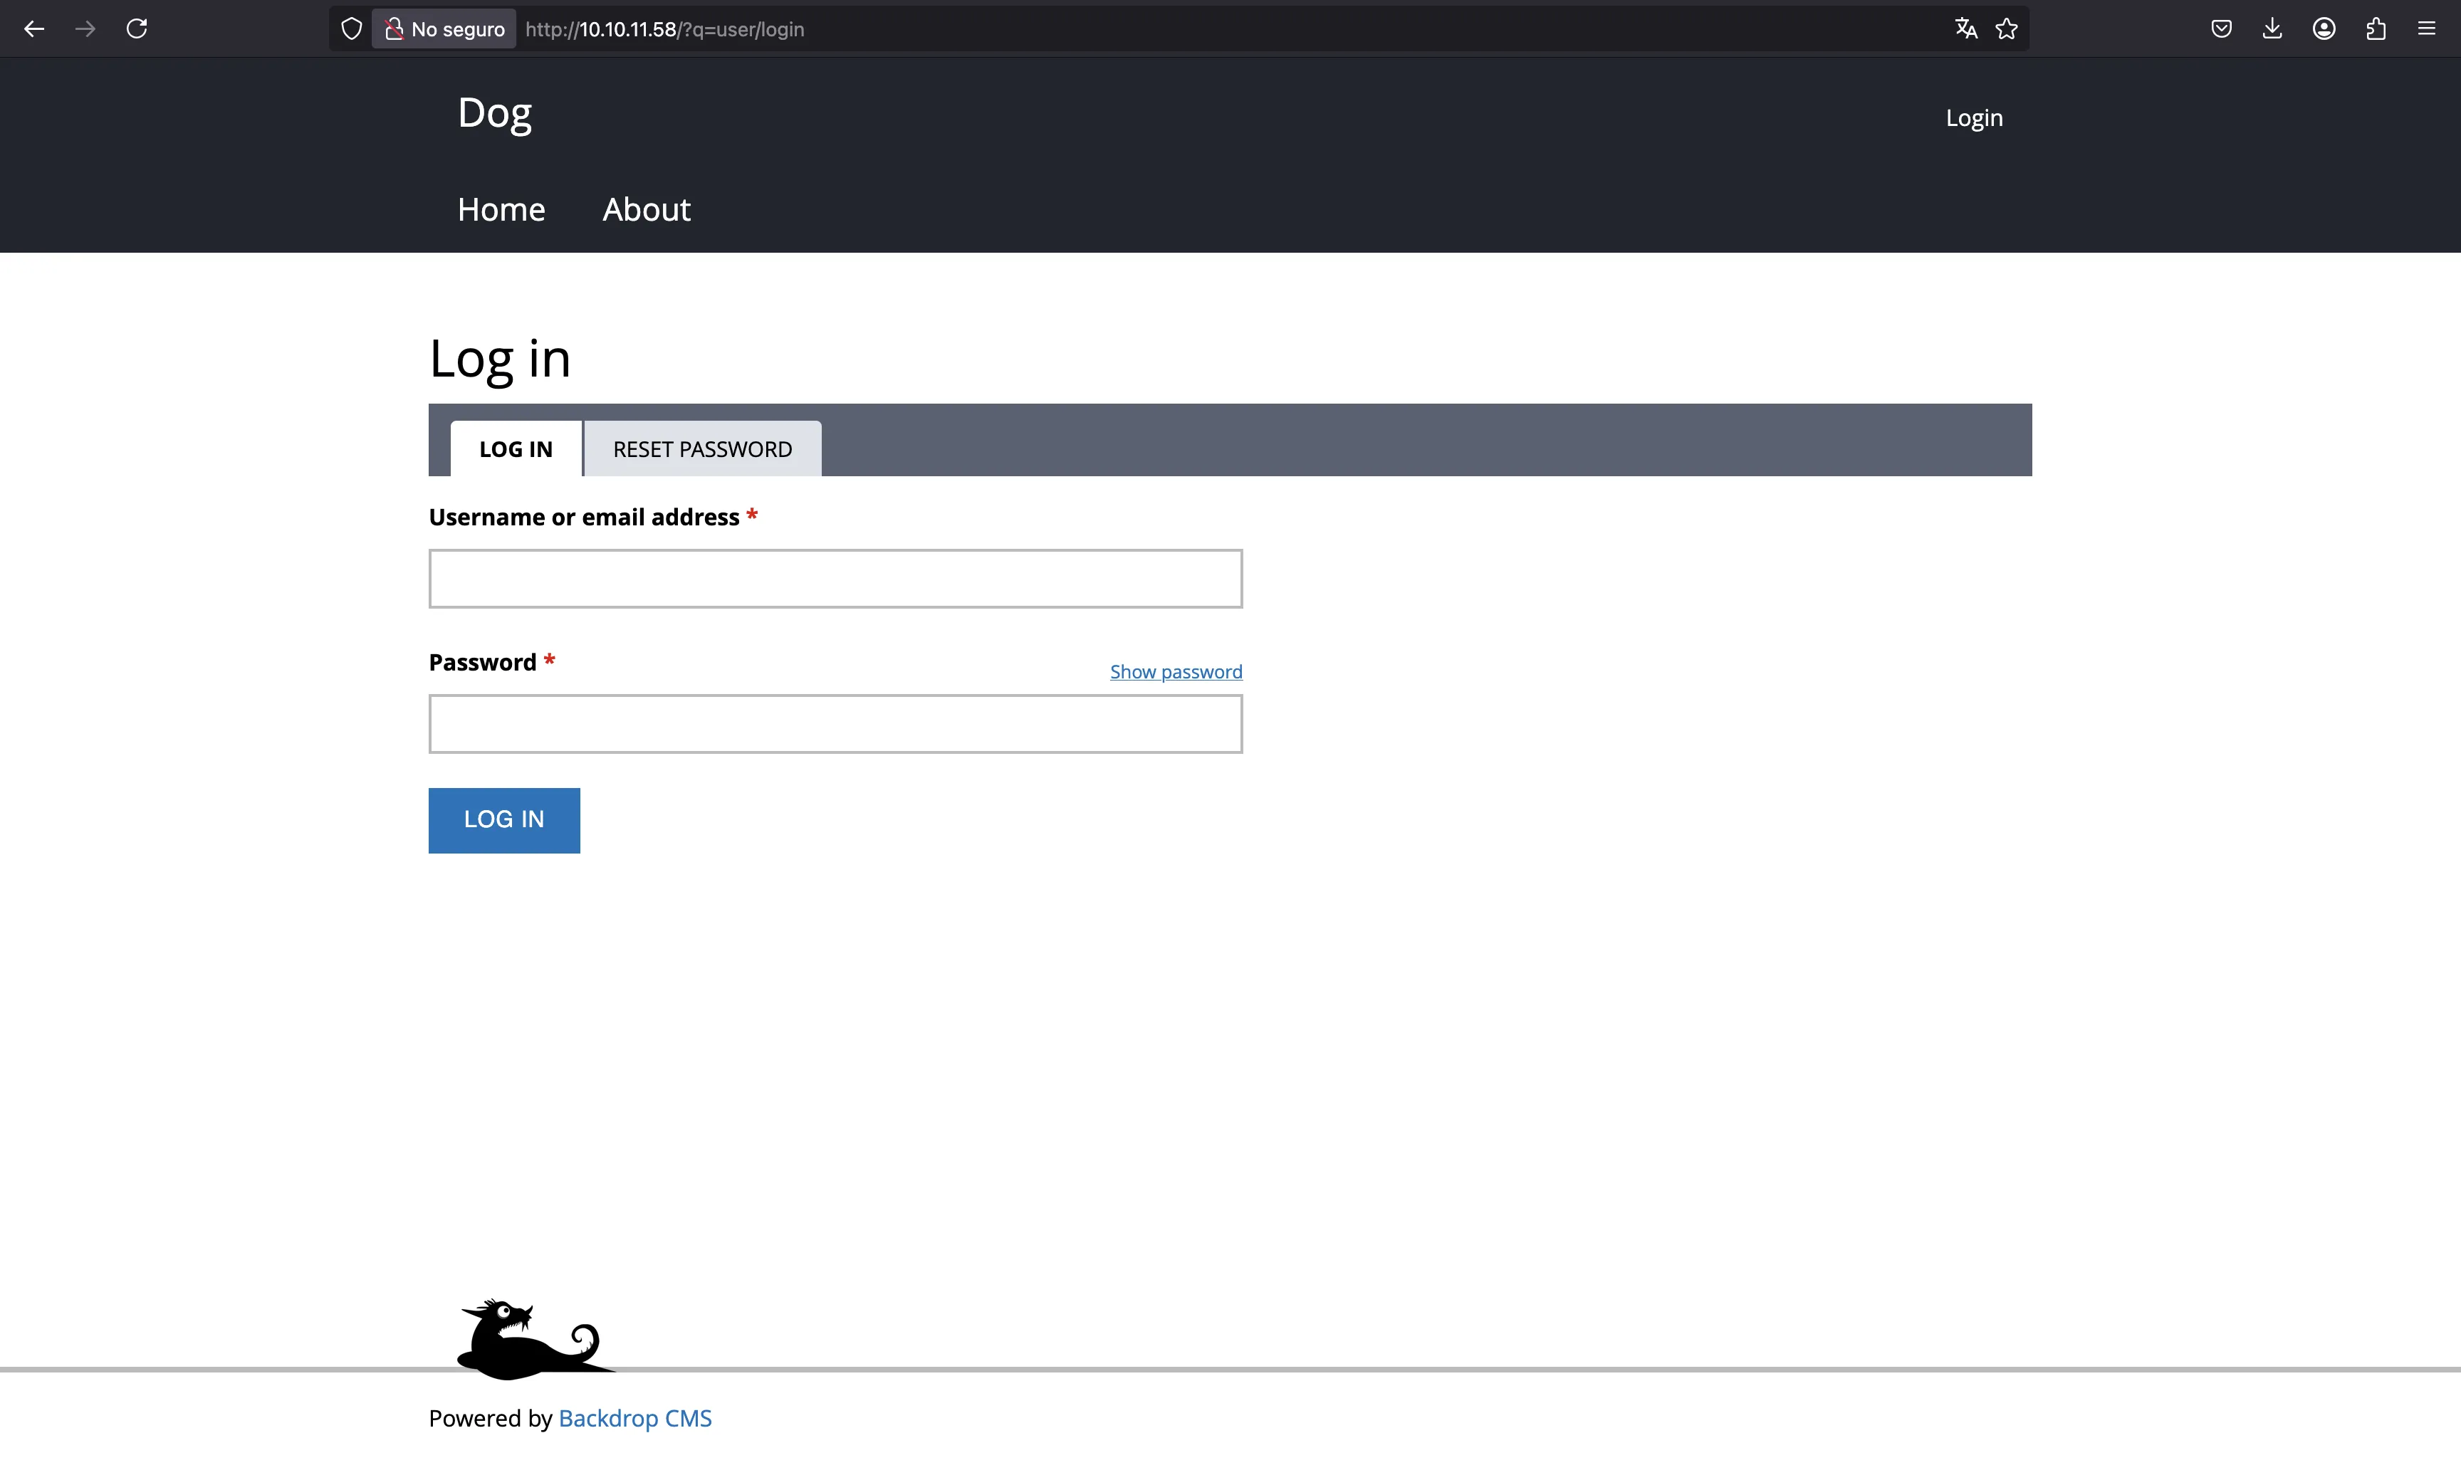This screenshot has height=1475, width=2461.
Task: Open the Pocket save icon
Action: click(x=2222, y=28)
